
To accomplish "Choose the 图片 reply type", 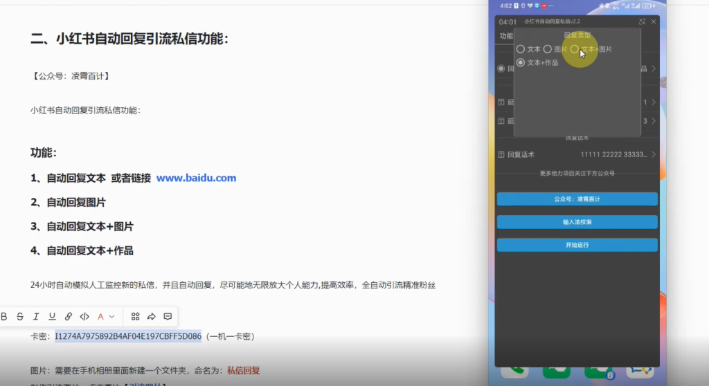I will (x=547, y=49).
